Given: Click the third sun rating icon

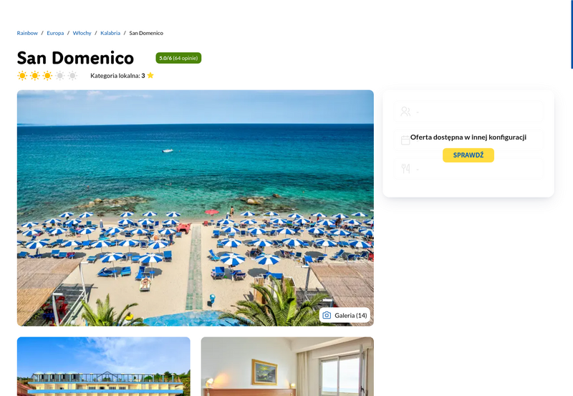Looking at the screenshot, I should (47, 76).
